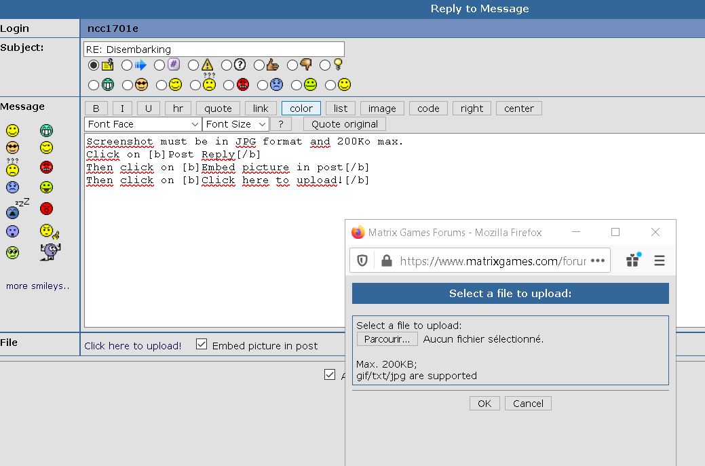Toggle the checkbox below the File row
Screen dimensions: 705x466
[330, 375]
